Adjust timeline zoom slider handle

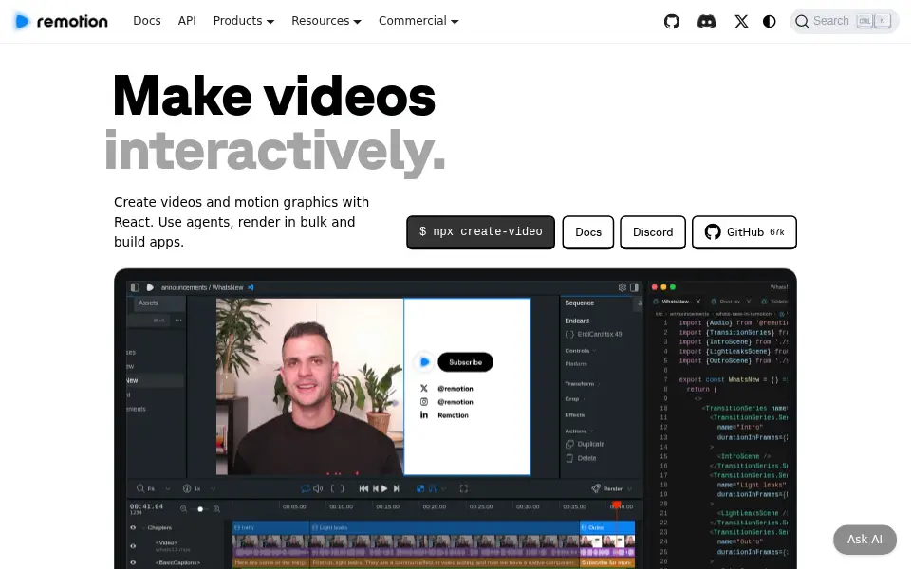click(x=200, y=509)
